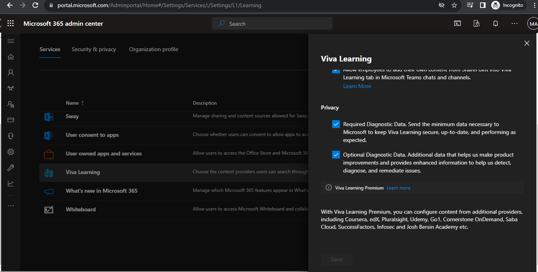Select the Viva Learning row name

(83, 172)
